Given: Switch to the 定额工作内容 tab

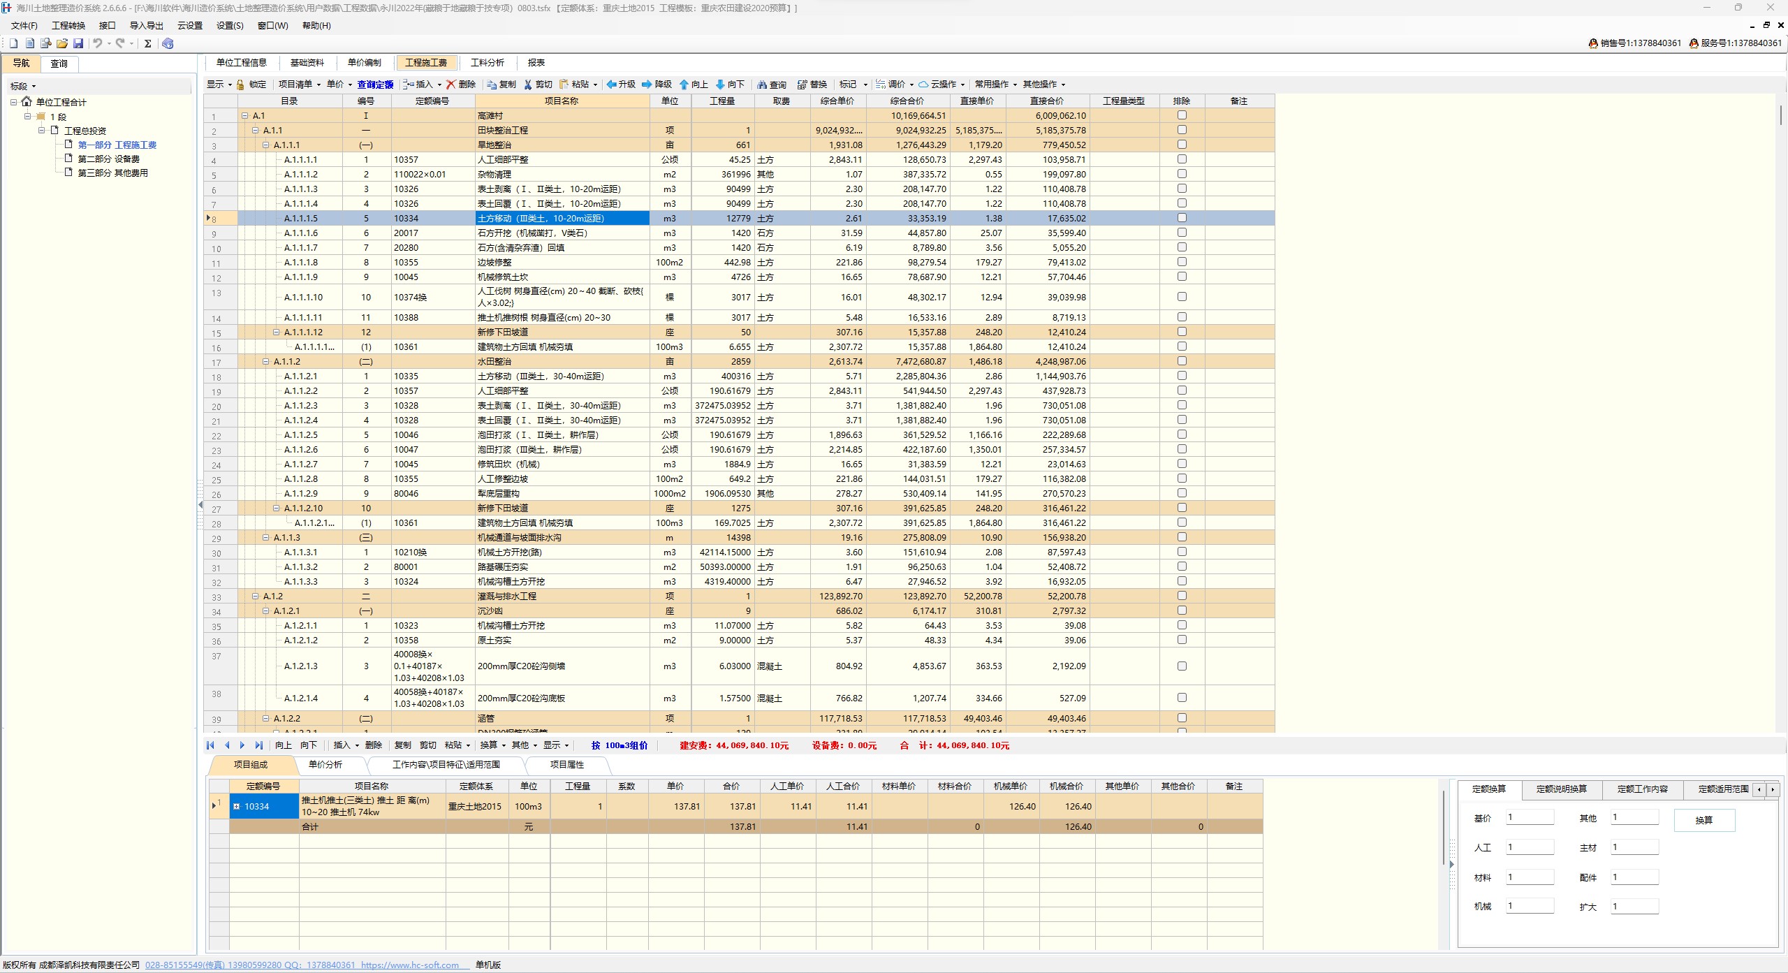Looking at the screenshot, I should (x=1642, y=789).
